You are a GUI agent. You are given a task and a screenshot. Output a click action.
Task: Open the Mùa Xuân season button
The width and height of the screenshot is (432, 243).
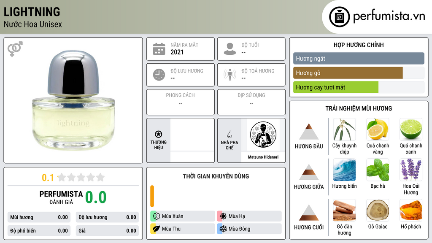click(183, 216)
